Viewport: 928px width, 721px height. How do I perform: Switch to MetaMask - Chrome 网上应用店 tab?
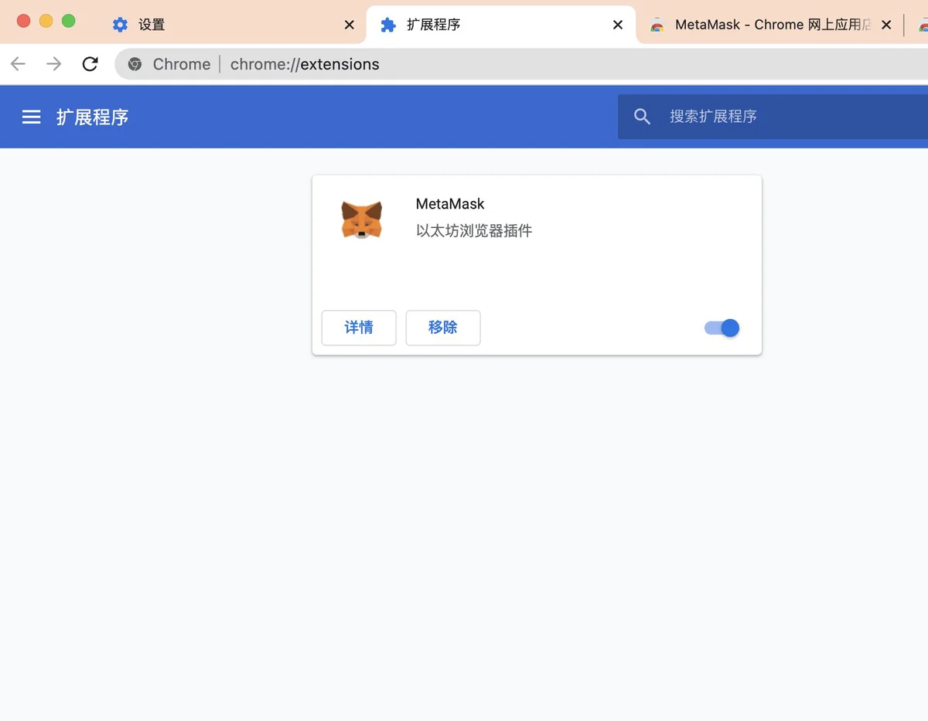click(x=772, y=25)
